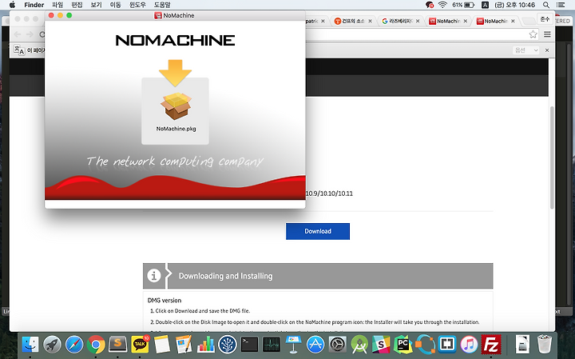
Task: Go forward using Chrome's forward arrow
Action: click(30, 34)
